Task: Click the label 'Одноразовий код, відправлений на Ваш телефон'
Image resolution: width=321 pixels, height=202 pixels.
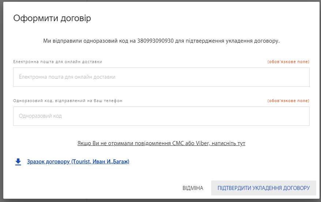Action: (x=67, y=101)
